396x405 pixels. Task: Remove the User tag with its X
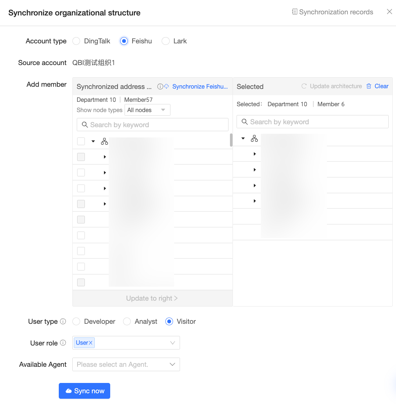click(91, 343)
